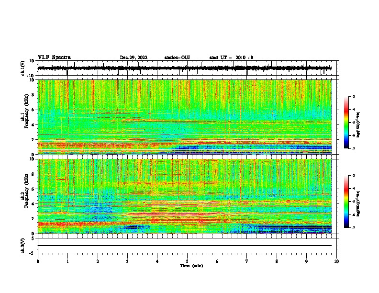Click the ch.2 color bar log(PSD) label
The height and width of the screenshot is (293, 379).
point(358,203)
